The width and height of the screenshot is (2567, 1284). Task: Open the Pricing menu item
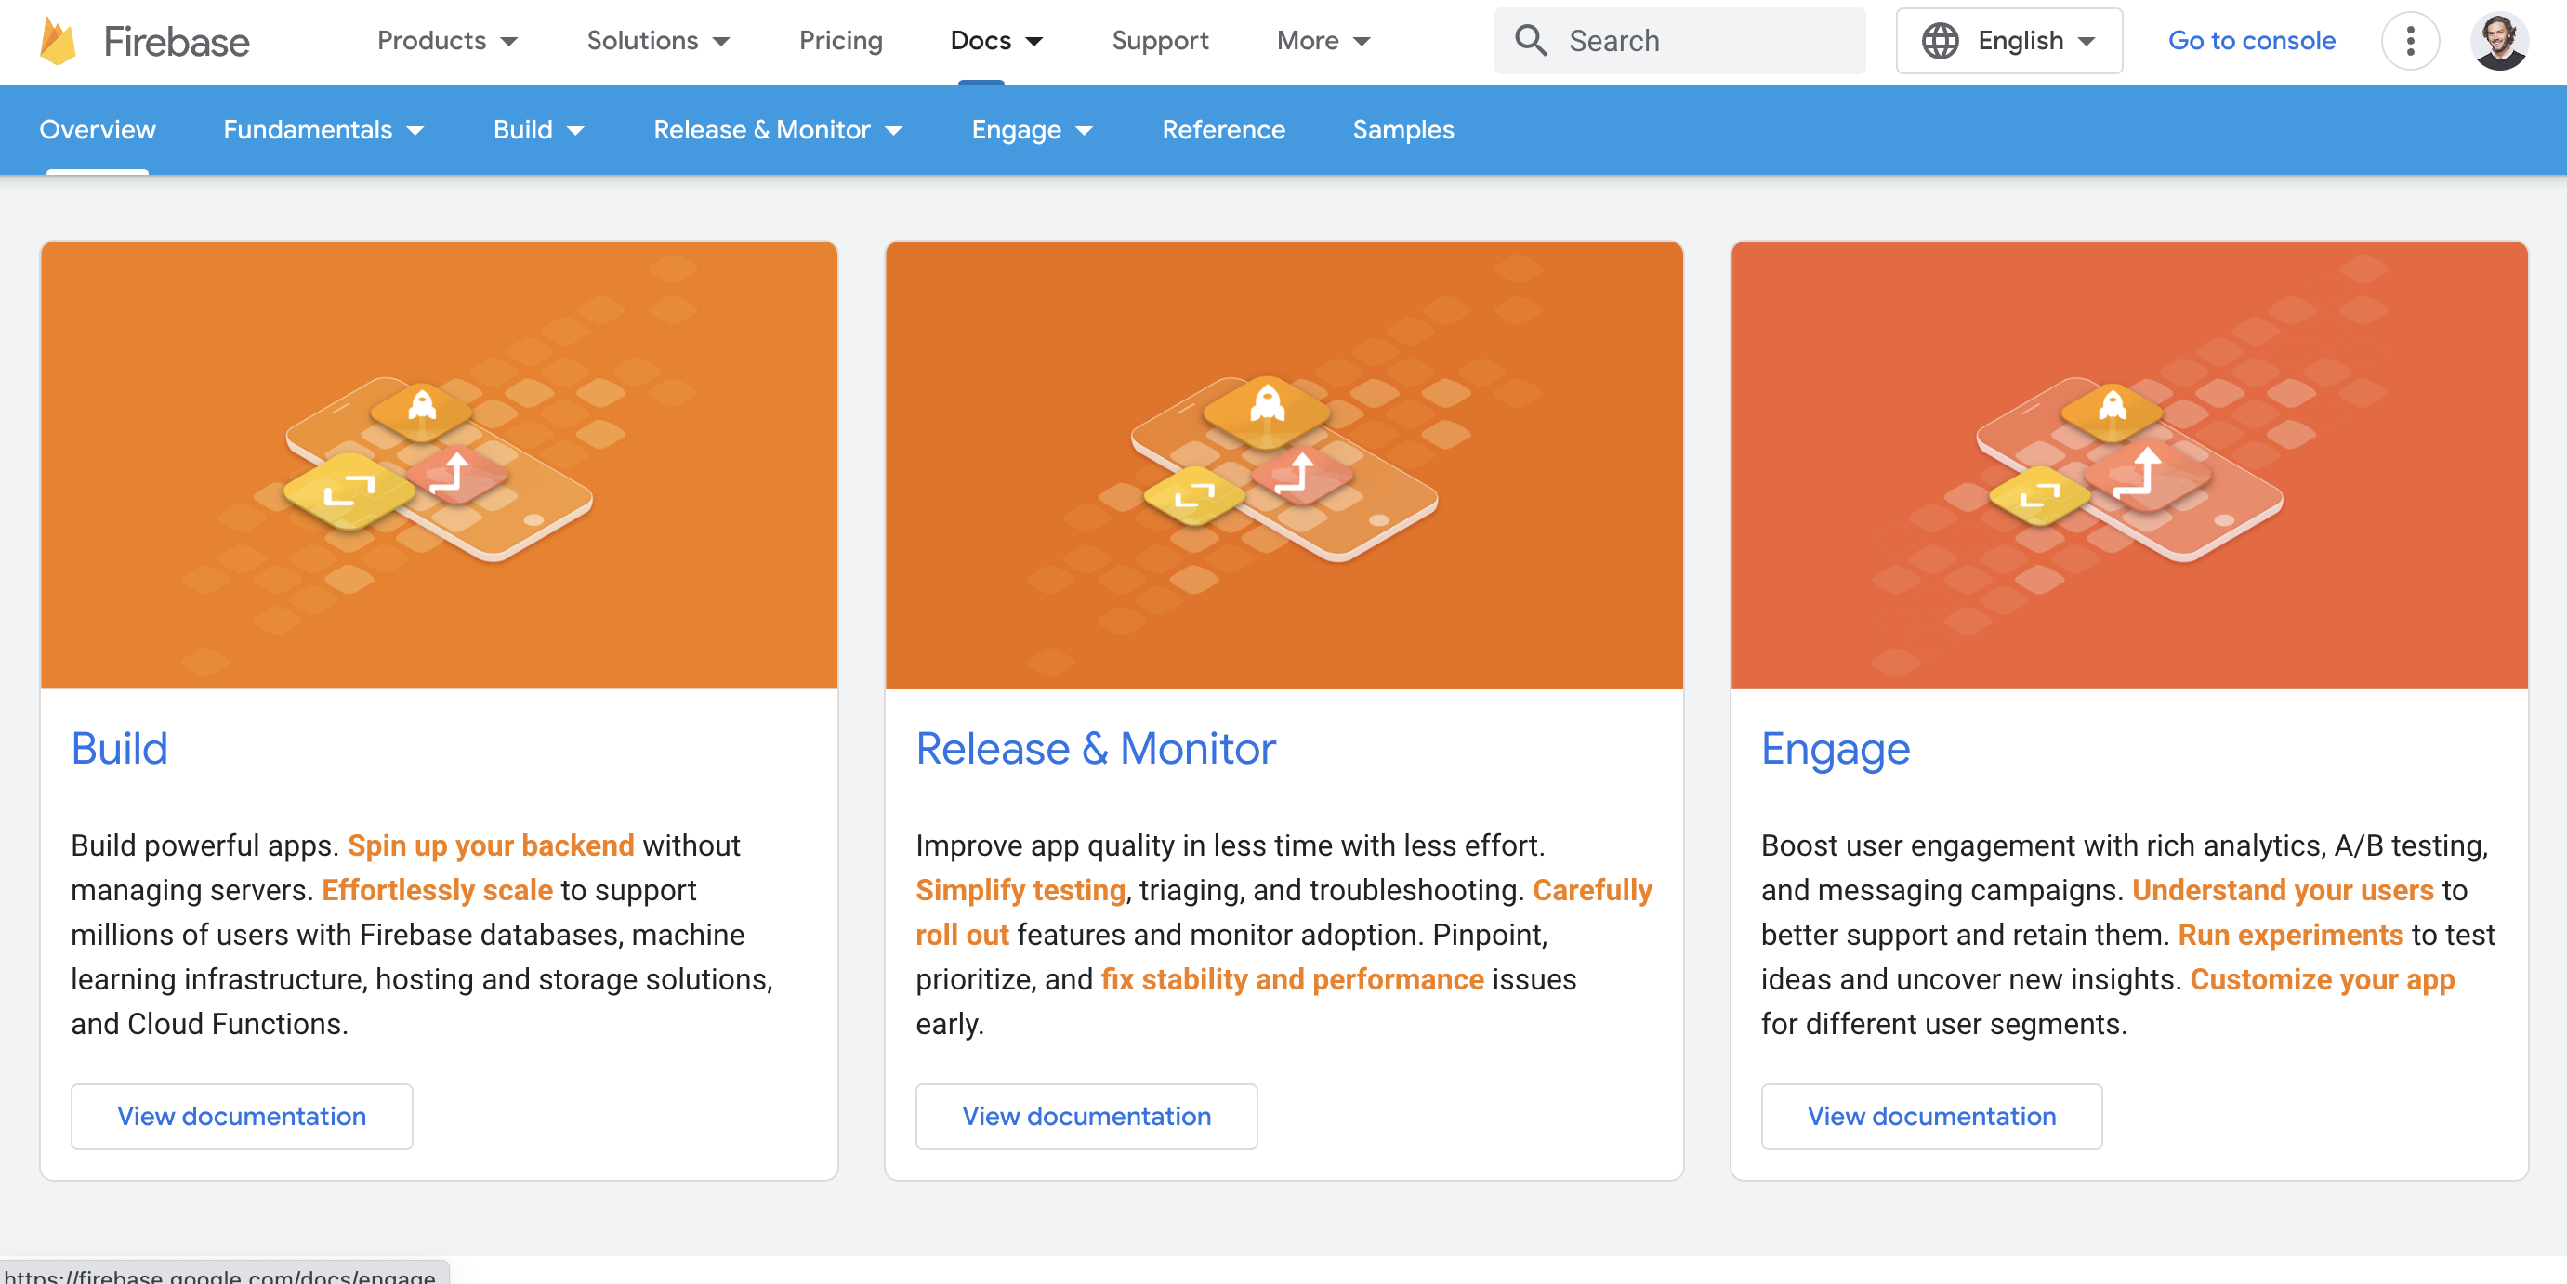(840, 41)
